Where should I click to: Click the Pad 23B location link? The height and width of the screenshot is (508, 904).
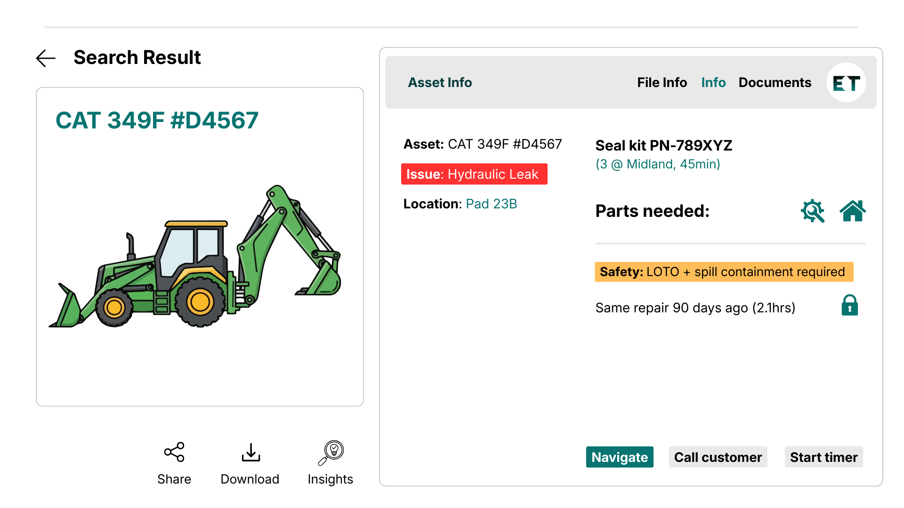(491, 204)
